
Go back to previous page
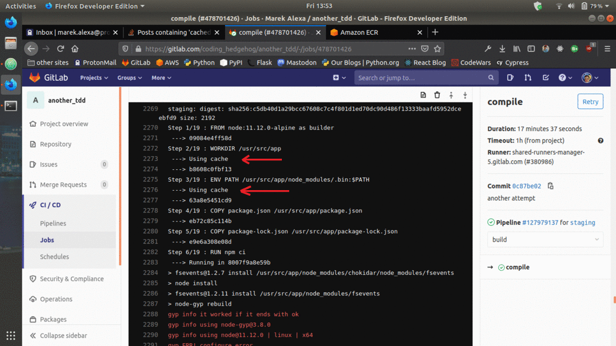(x=31, y=49)
